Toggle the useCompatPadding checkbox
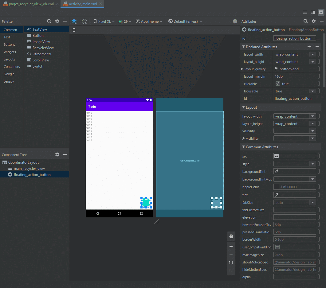The height and width of the screenshot is (288, 326). click(277, 247)
